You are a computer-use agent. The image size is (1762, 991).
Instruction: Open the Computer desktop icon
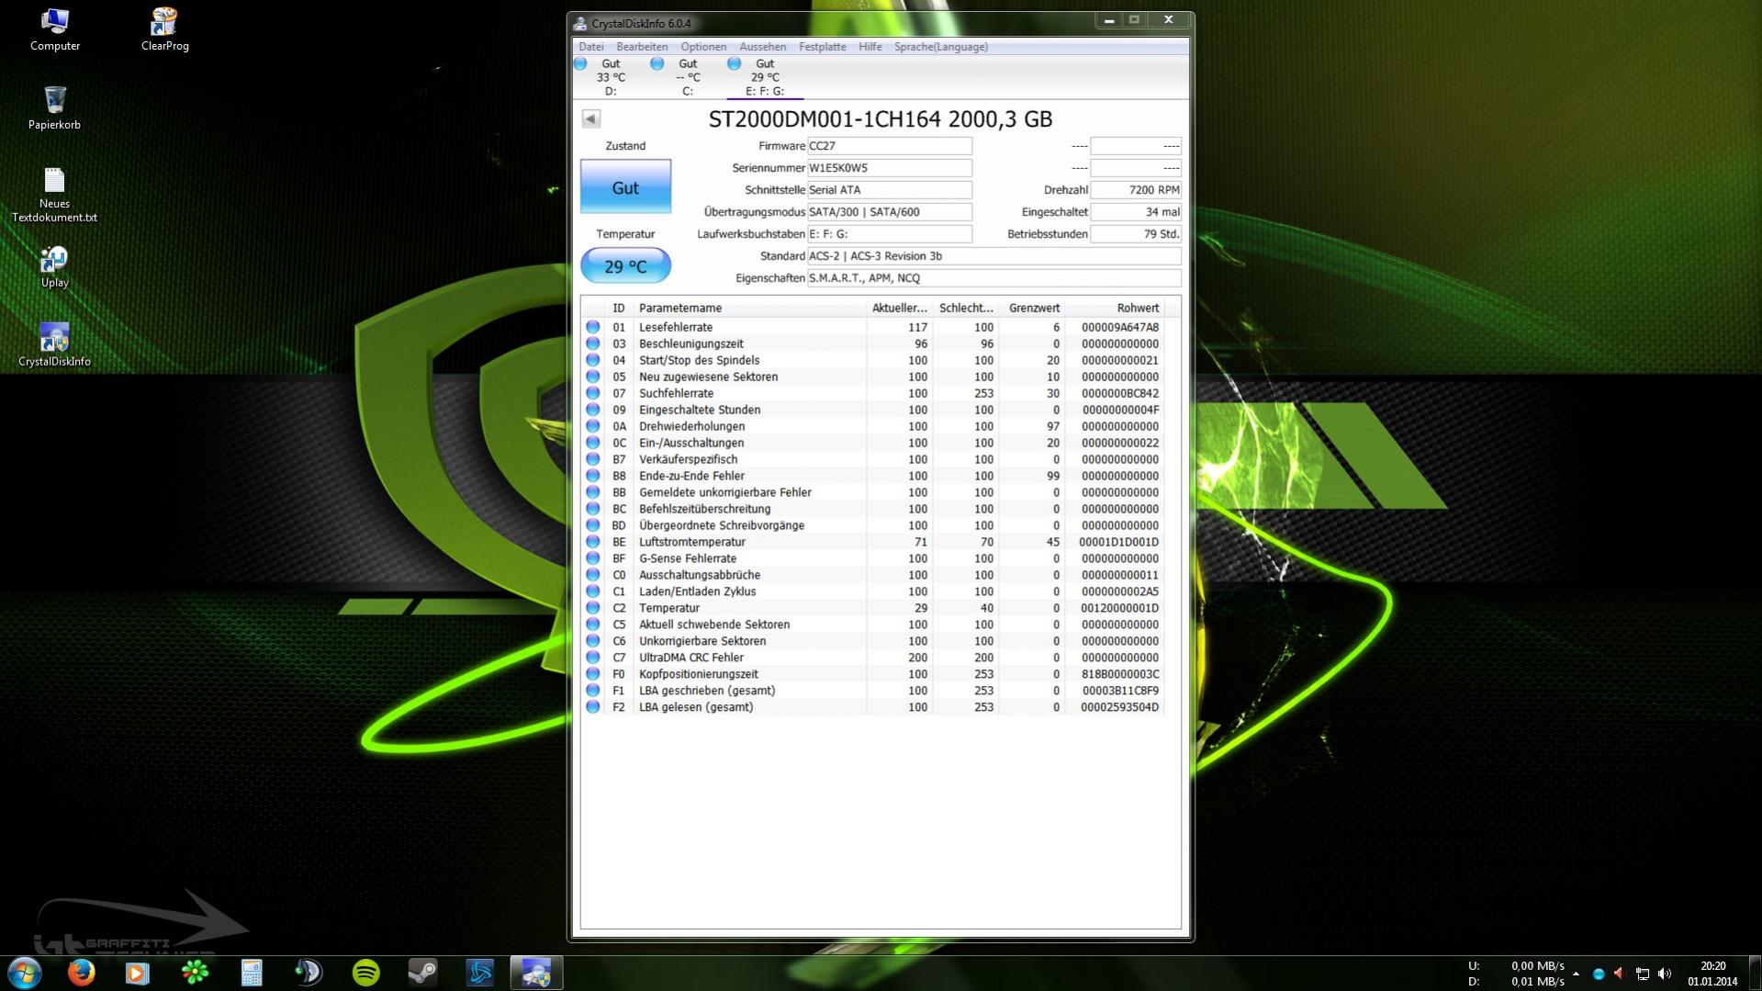coord(55,29)
